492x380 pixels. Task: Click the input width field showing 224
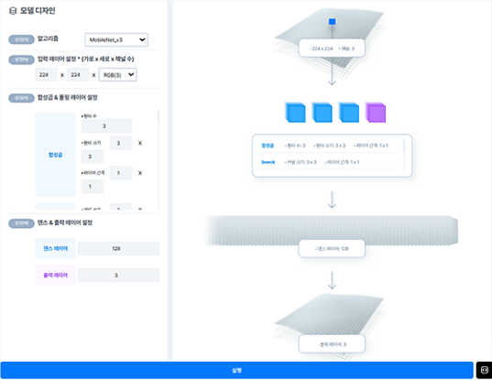(46, 74)
